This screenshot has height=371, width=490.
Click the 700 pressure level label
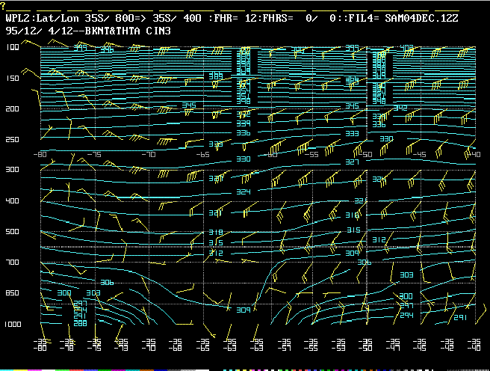[13, 262]
